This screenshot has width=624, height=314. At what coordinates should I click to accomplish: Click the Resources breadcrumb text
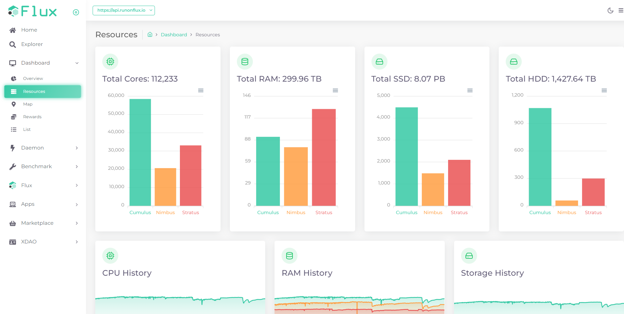click(x=208, y=35)
